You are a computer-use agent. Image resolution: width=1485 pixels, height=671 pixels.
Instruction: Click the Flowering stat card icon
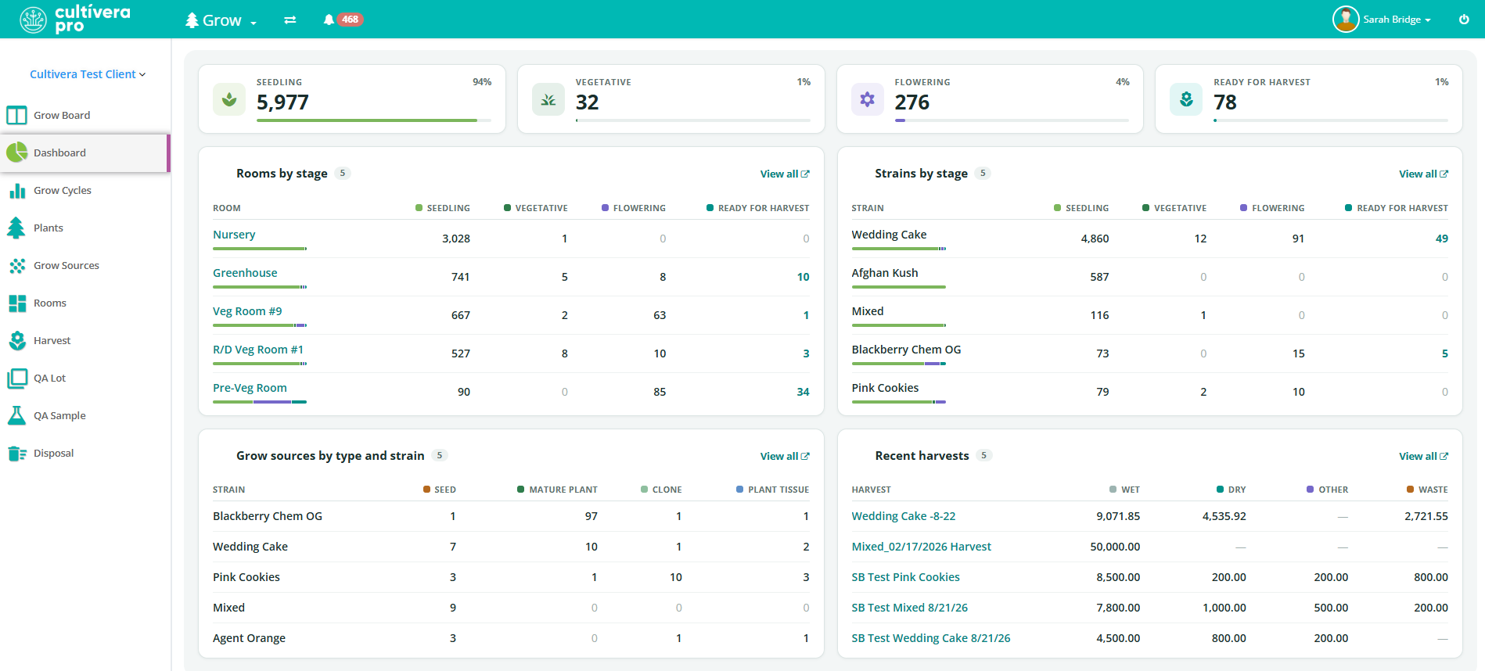tap(867, 99)
